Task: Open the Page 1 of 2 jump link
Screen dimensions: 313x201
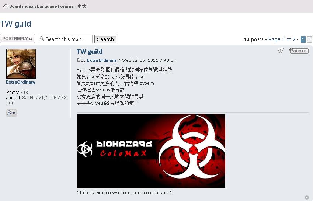Action: pyautogui.click(x=282, y=39)
